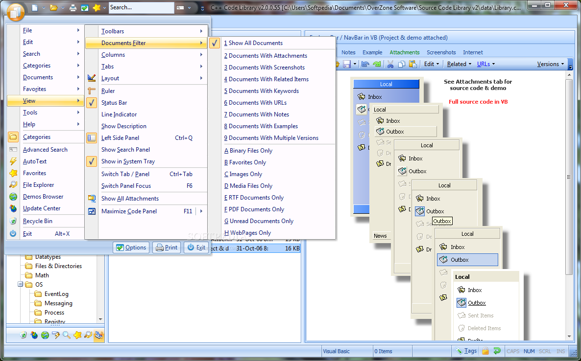Viewport: 581px width, 361px height.
Task: Click the Favorites star icon in bottom-left strip
Action: pyautogui.click(x=77, y=335)
